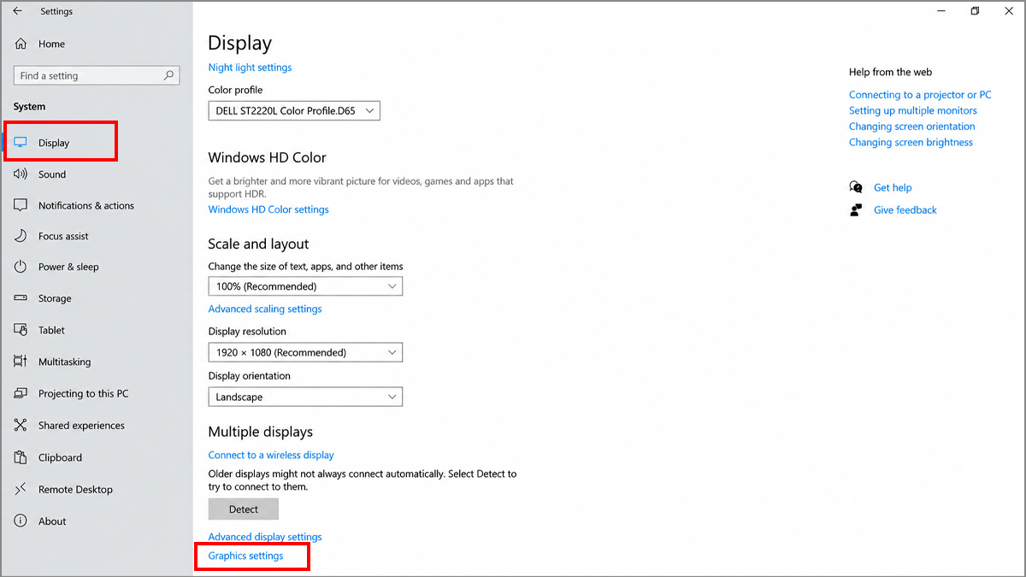The image size is (1026, 577).
Task: Click the back arrow in Settings
Action: tap(18, 11)
